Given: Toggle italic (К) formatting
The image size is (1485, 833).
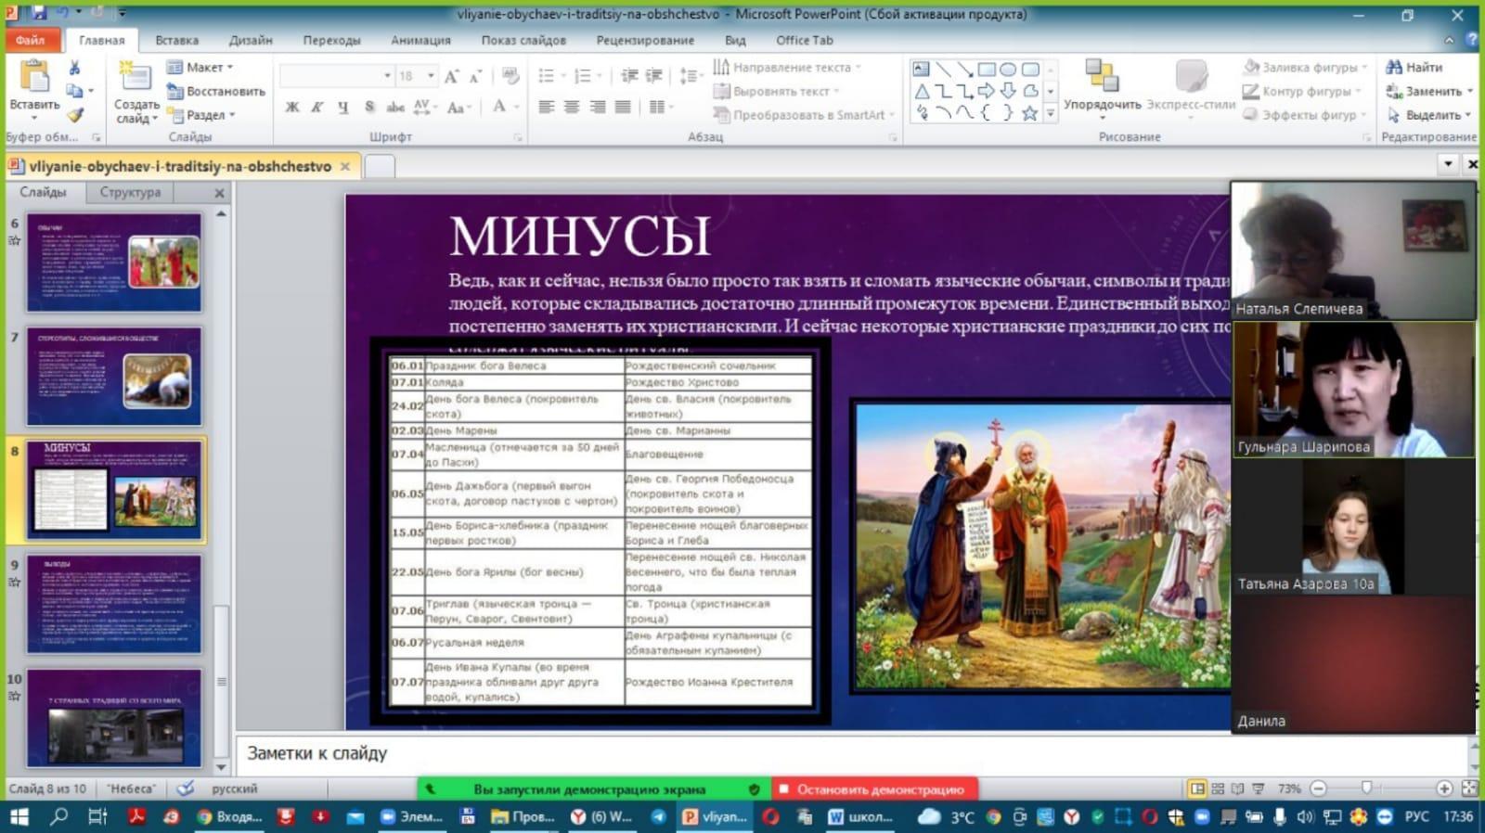Looking at the screenshot, I should (317, 107).
